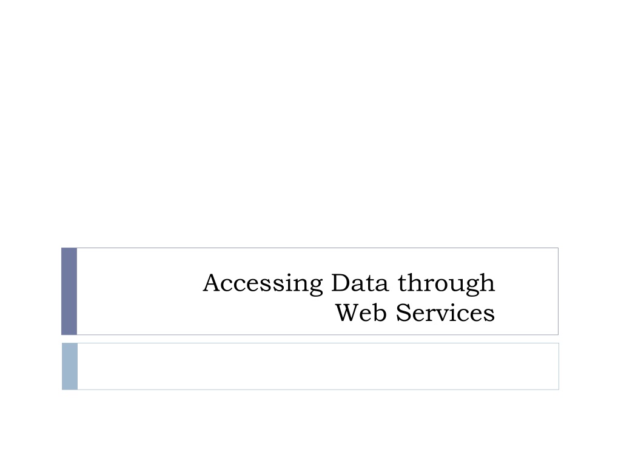
Task: Click the word "Data" in the title
Action: click(x=360, y=283)
